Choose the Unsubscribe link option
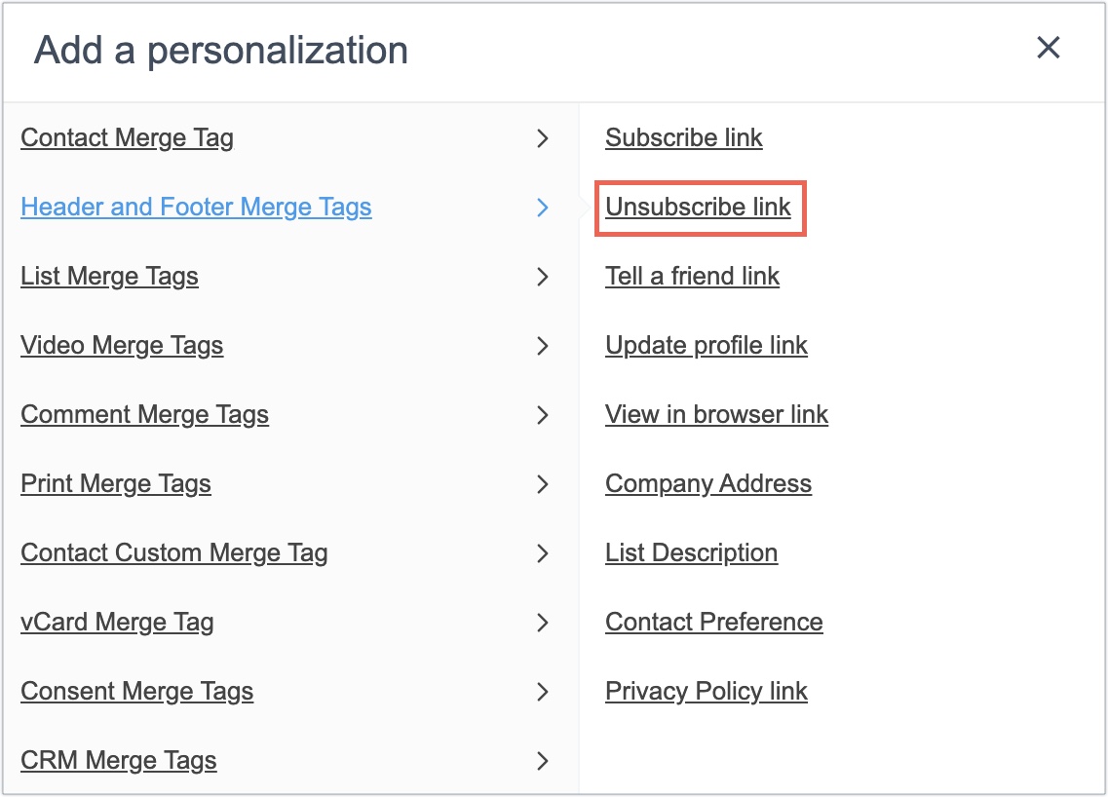The width and height of the screenshot is (1108, 797). pos(698,208)
